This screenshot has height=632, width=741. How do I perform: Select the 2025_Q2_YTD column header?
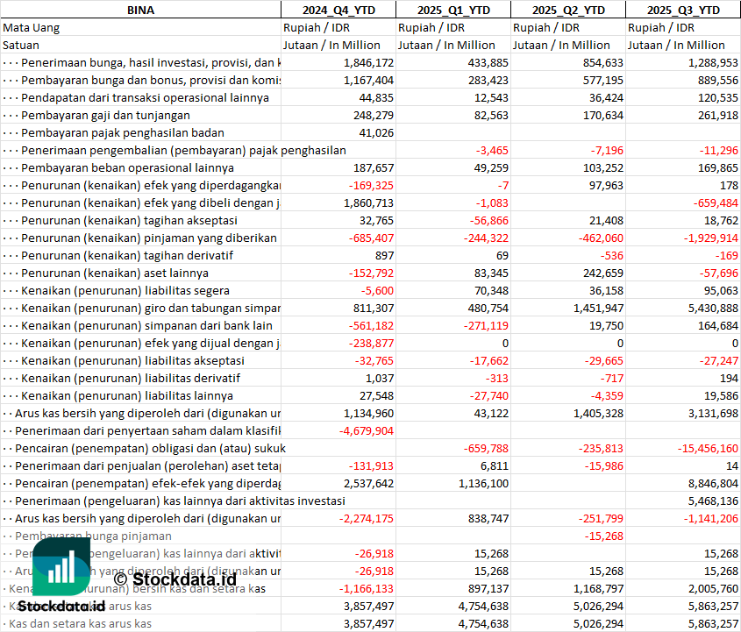coord(568,10)
